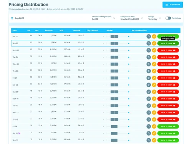This screenshot has height=144, width=192.
Task: Edit price for Mon 10 row
Action: click(x=154, y=99)
